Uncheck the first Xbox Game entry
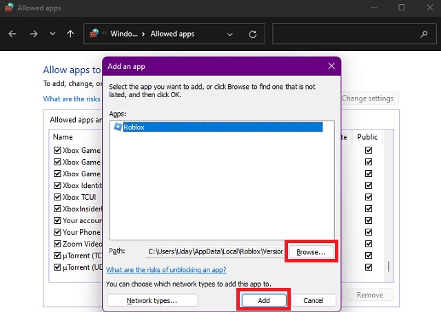The height and width of the screenshot is (312, 441). point(57,150)
